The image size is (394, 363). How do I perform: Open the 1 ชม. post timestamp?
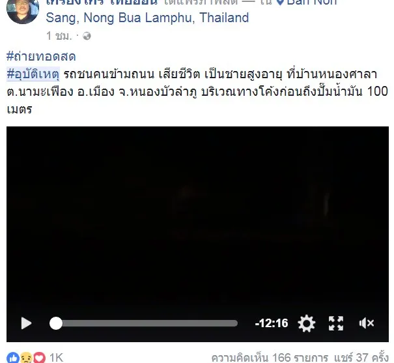click(x=59, y=36)
